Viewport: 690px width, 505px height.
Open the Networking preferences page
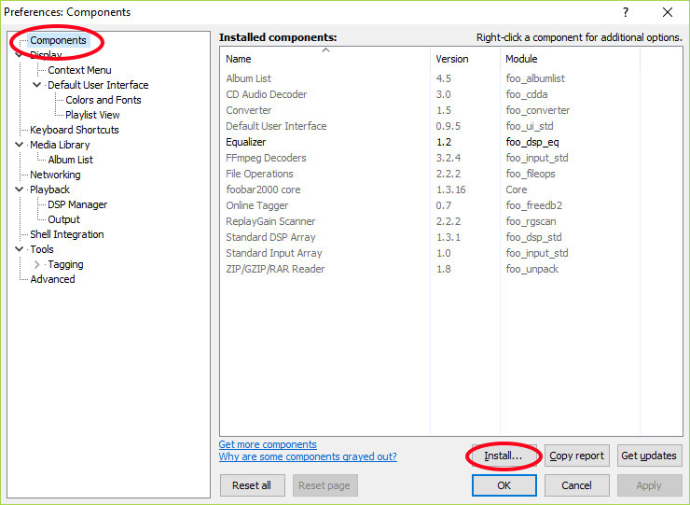[55, 175]
